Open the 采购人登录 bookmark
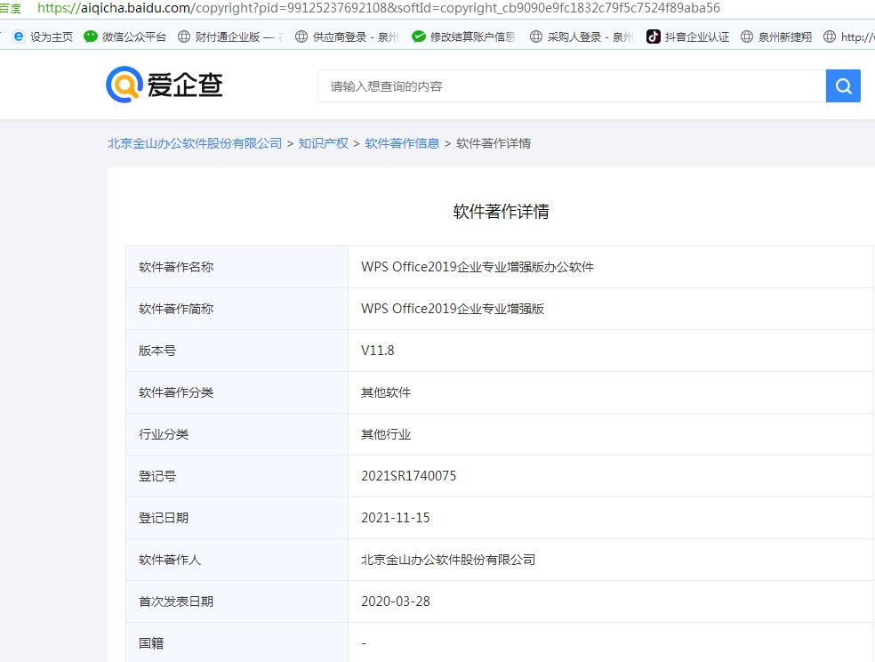875x662 pixels. [582, 36]
